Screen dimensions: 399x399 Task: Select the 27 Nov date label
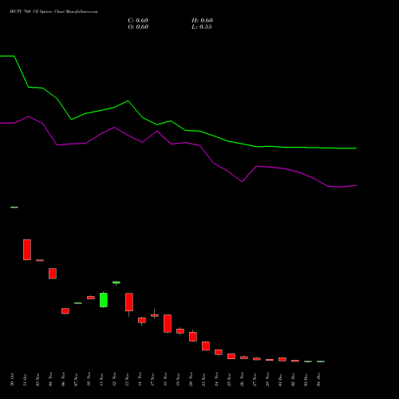[255, 380]
